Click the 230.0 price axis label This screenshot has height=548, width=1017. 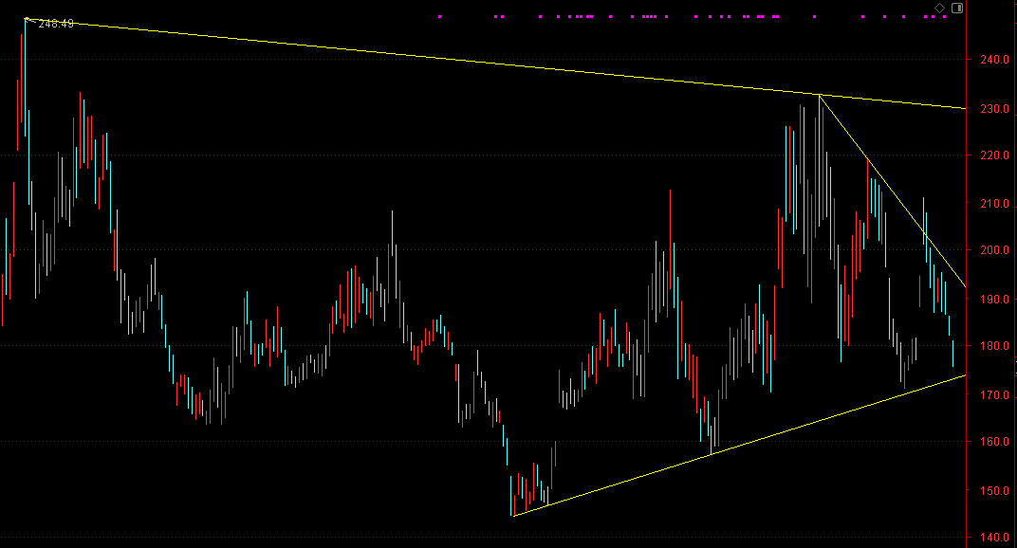point(994,109)
